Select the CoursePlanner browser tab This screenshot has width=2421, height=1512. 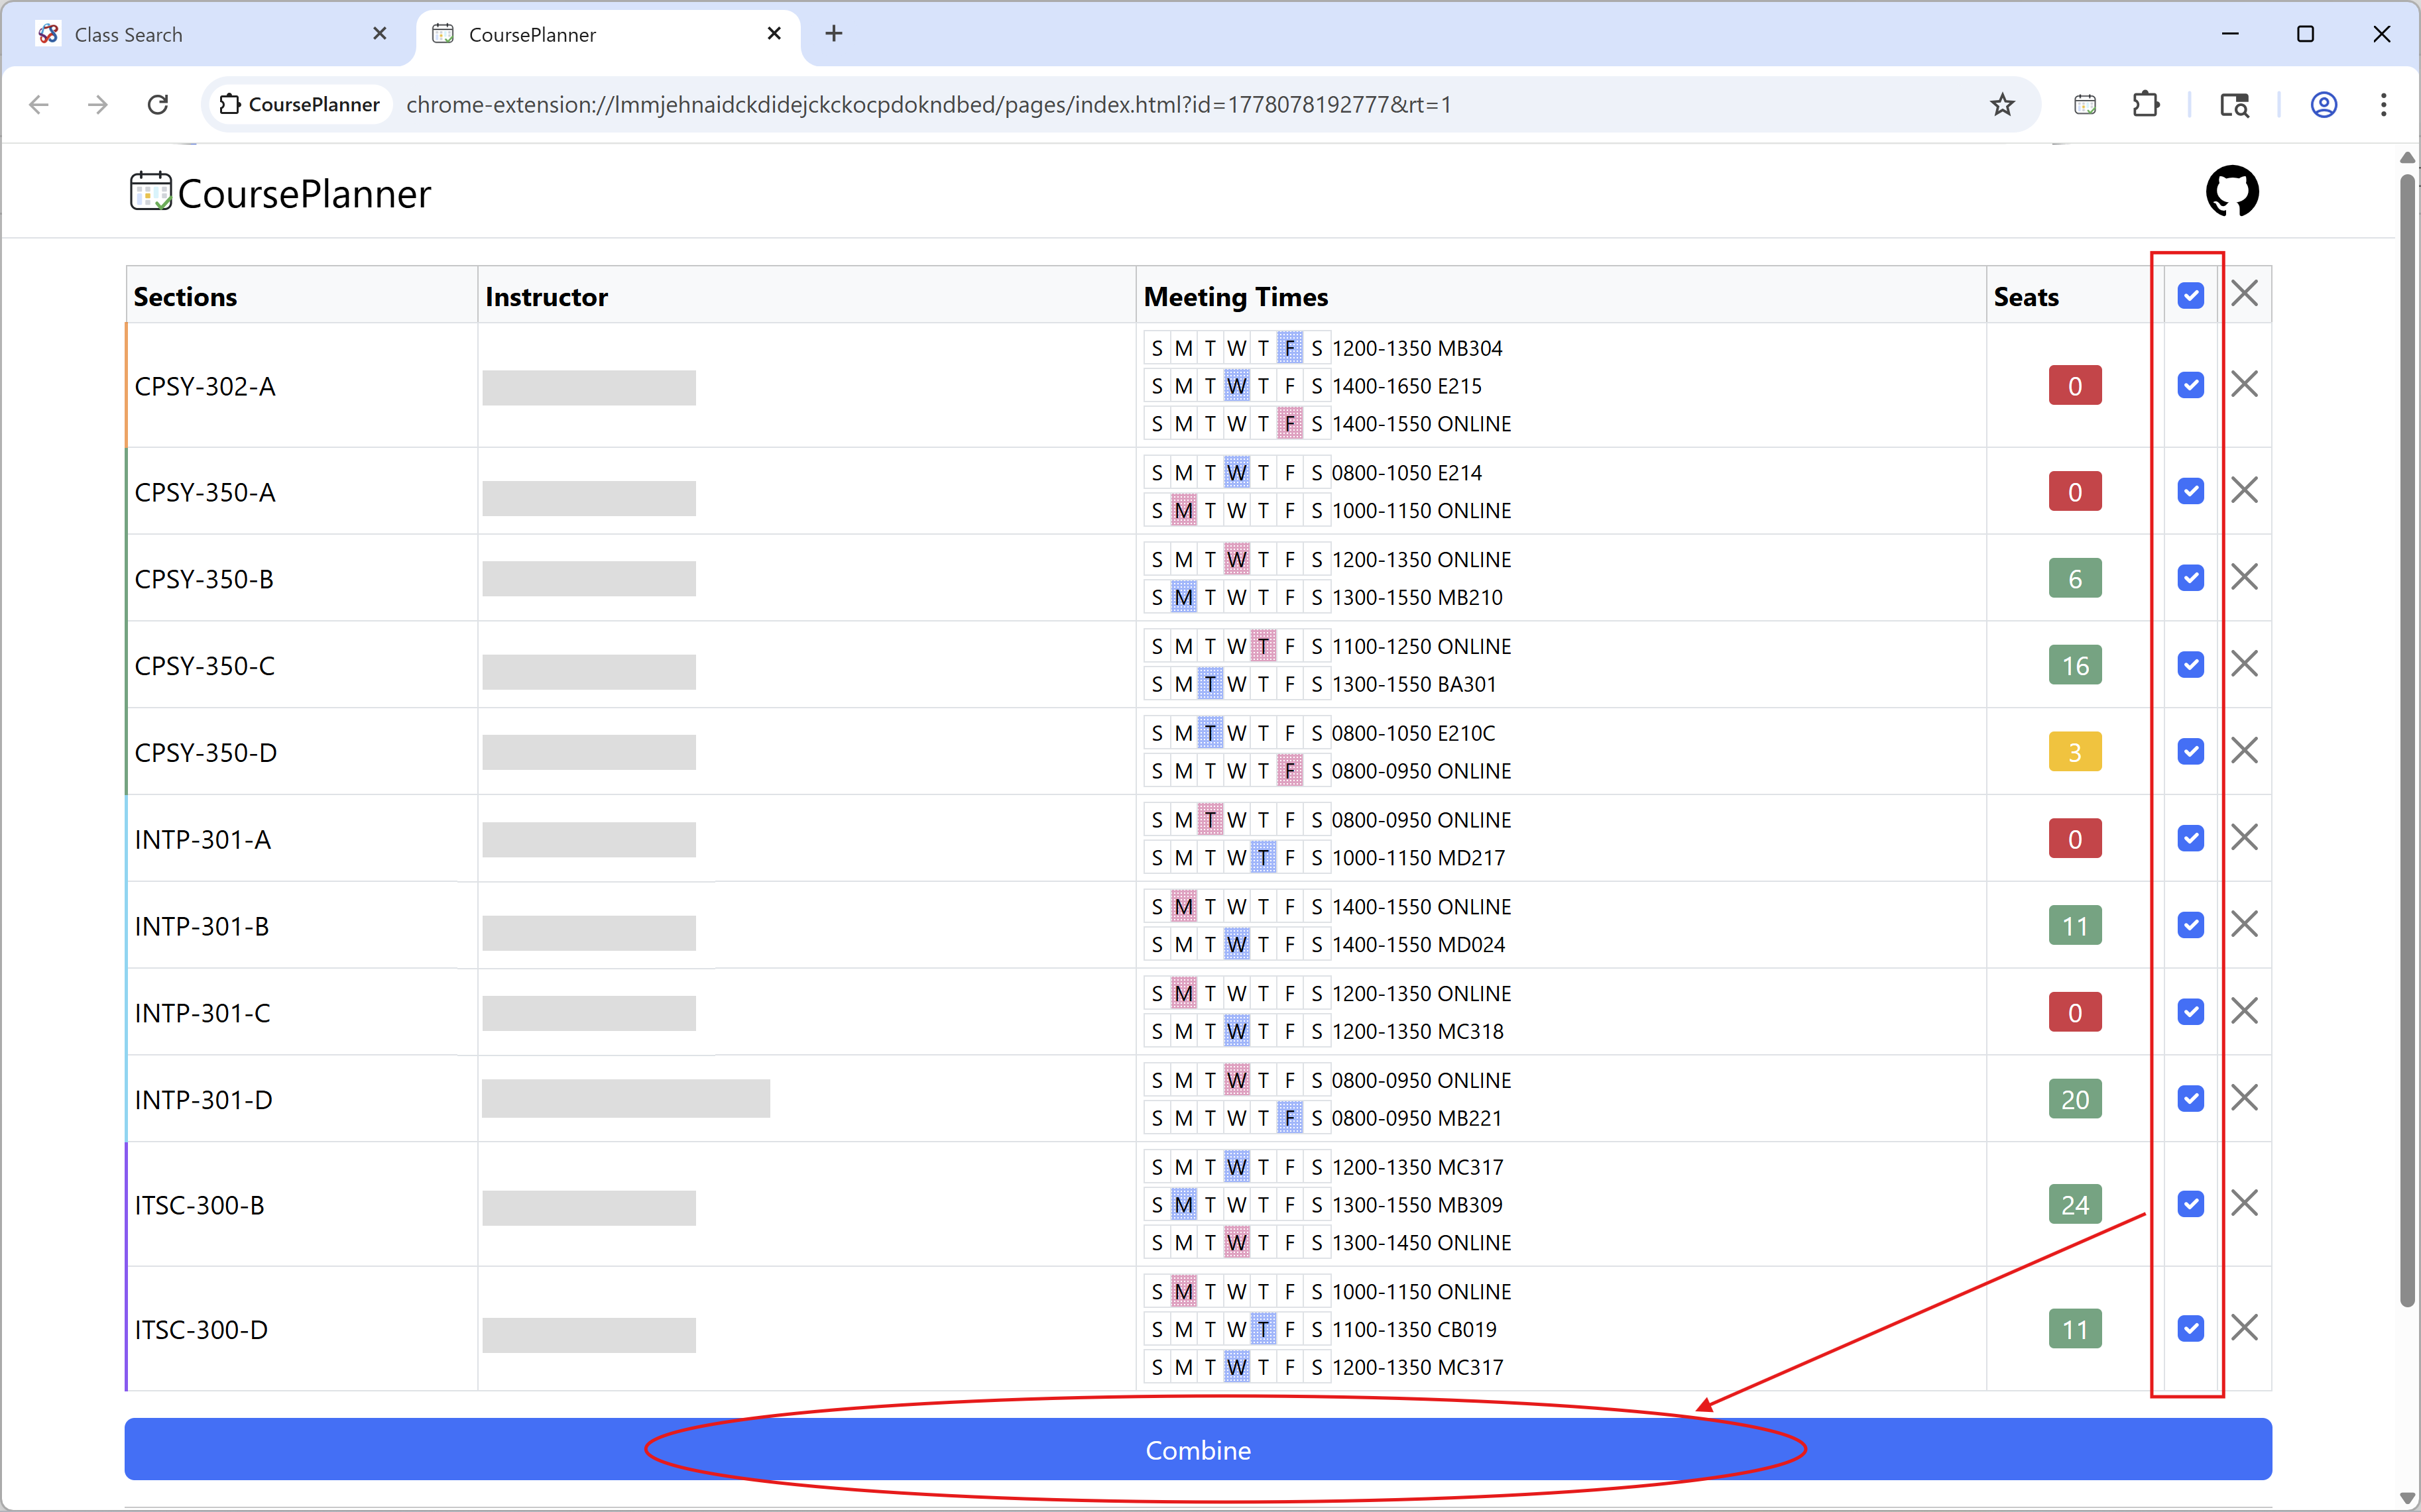point(609,35)
